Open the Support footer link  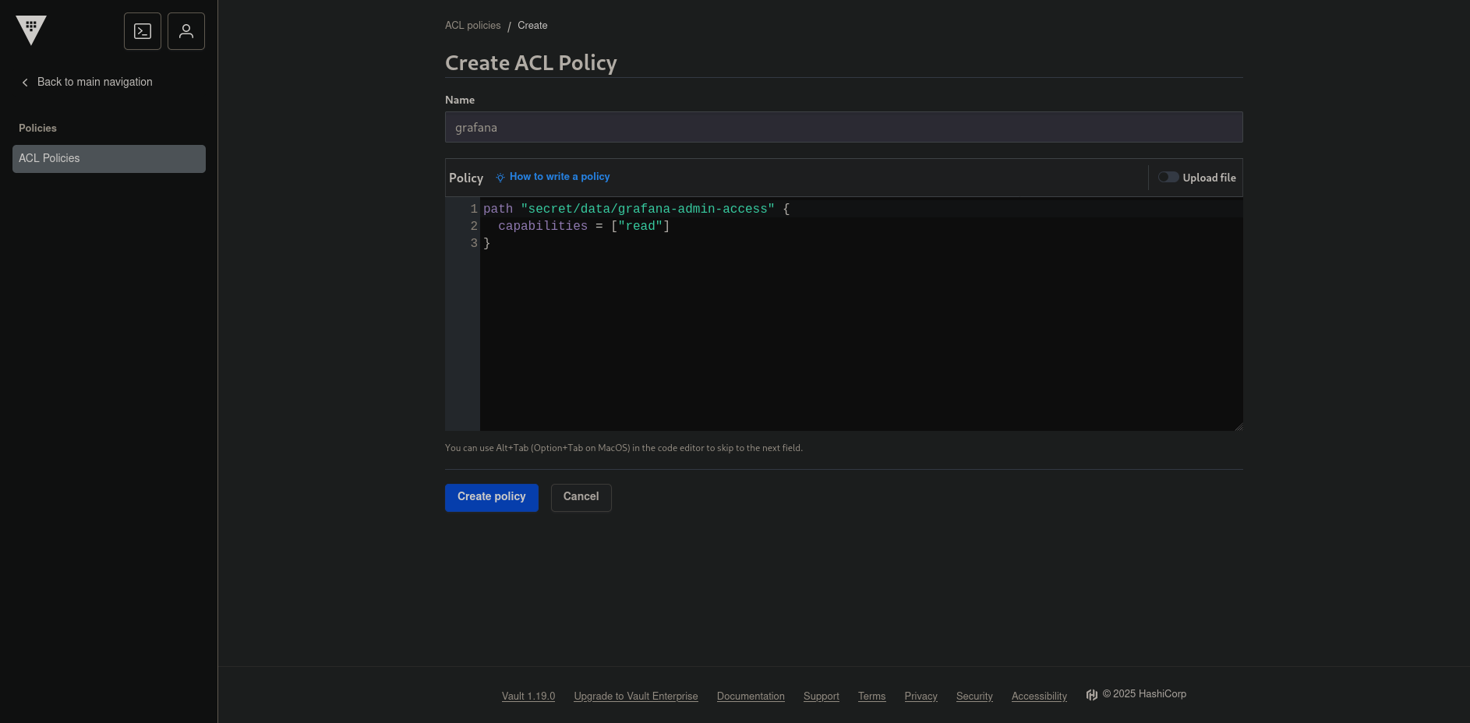click(x=821, y=696)
